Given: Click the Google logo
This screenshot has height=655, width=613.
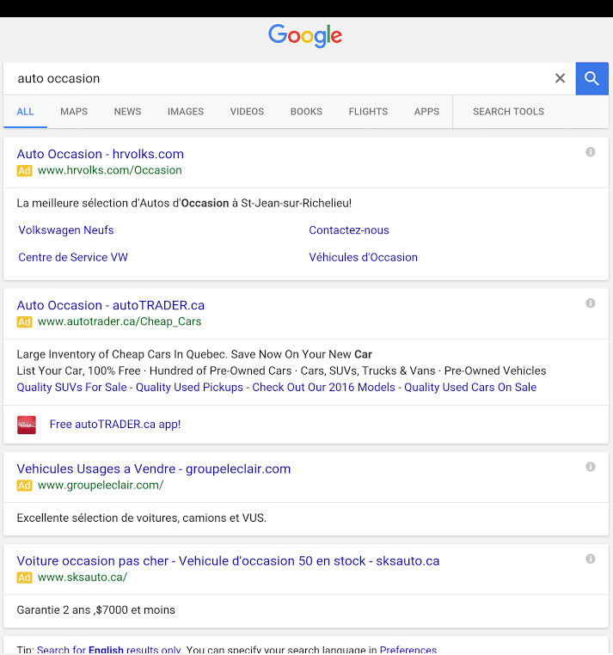Looking at the screenshot, I should (x=305, y=35).
